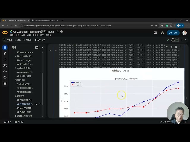Close the table of contents panel

coord(42,47)
